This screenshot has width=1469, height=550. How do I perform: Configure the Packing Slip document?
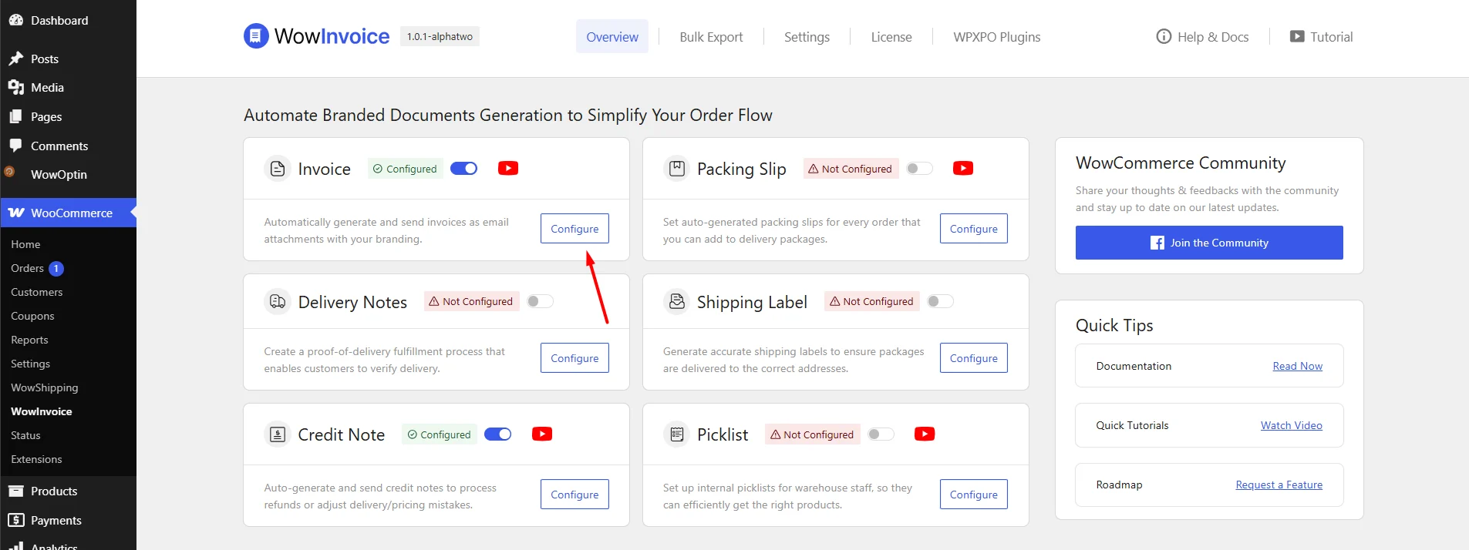point(973,229)
